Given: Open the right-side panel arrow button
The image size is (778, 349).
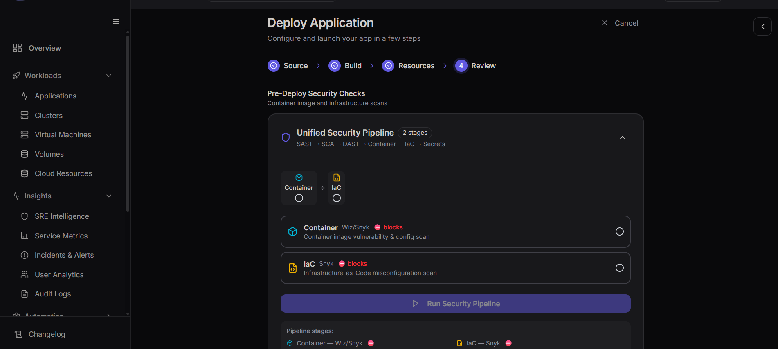Looking at the screenshot, I should (762, 27).
